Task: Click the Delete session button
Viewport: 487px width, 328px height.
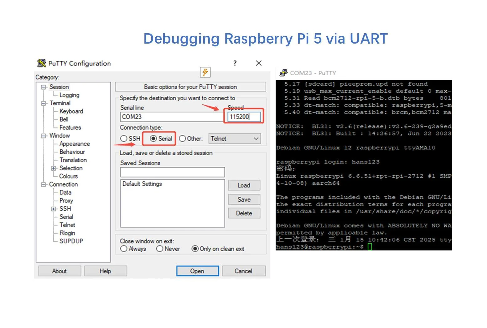Action: click(244, 213)
